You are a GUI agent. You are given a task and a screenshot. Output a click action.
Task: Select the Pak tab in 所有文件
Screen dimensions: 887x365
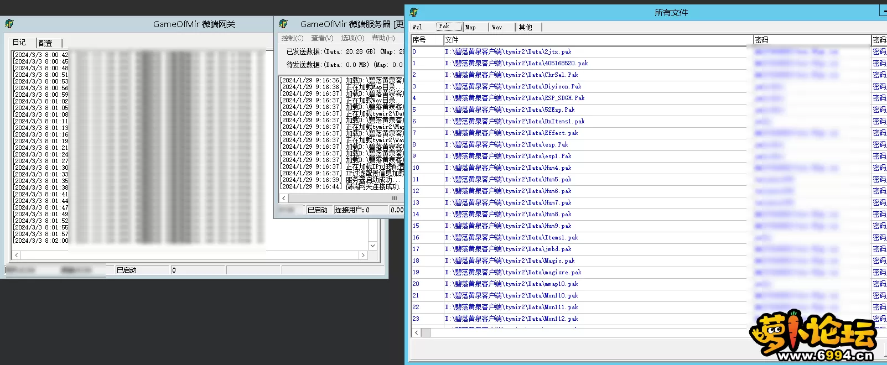point(449,27)
